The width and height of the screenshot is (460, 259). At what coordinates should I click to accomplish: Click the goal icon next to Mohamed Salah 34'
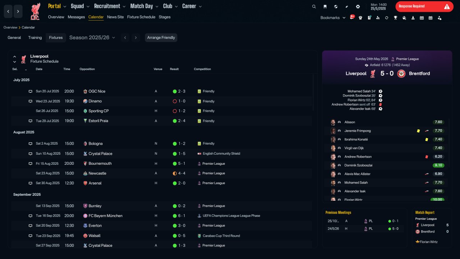click(x=381, y=91)
